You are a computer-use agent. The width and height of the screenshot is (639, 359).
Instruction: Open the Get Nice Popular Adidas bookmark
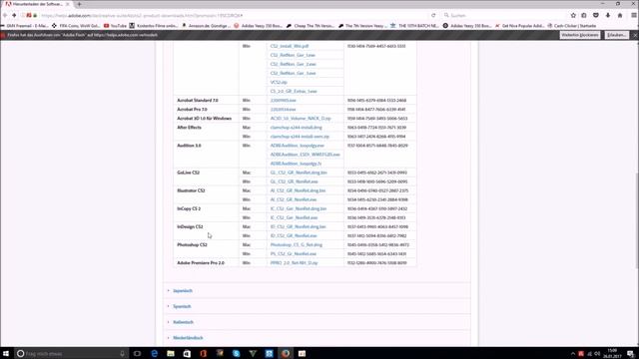click(519, 26)
